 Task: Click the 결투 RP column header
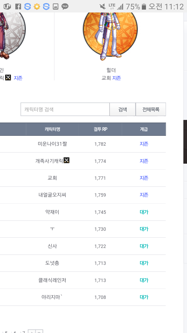(100, 129)
